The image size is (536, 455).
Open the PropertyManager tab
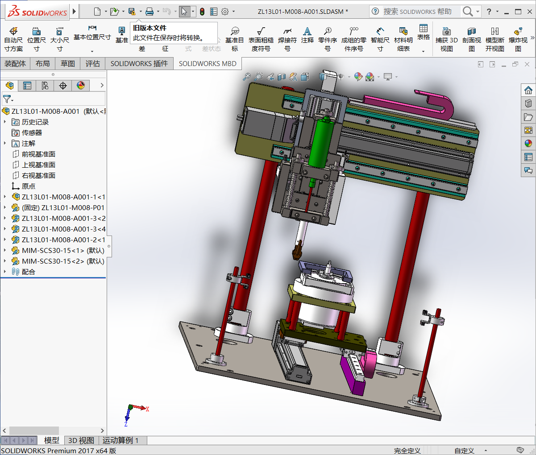point(27,85)
